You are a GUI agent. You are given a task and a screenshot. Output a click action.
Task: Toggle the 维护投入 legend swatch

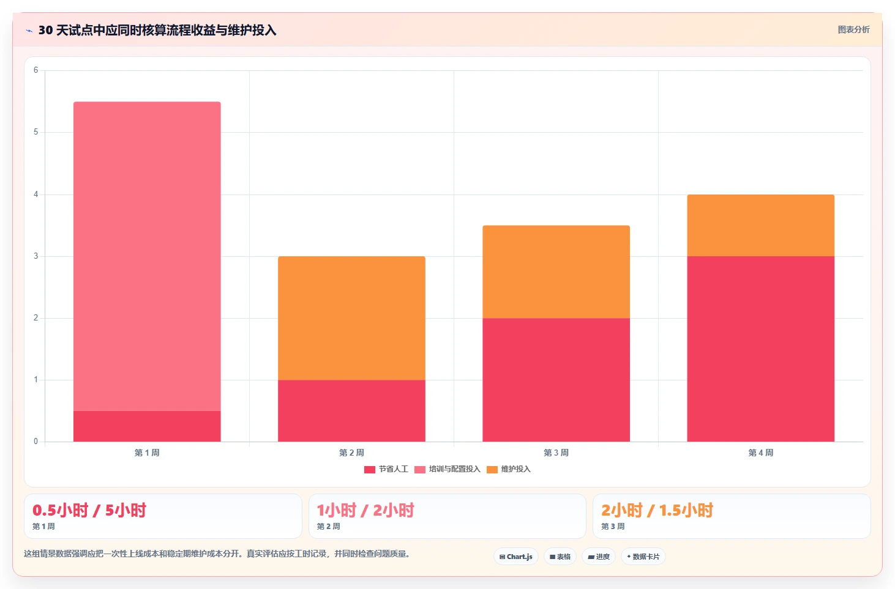tap(492, 470)
